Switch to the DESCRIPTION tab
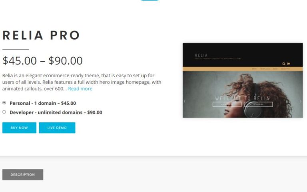This screenshot has width=307, height=192. (x=23, y=174)
